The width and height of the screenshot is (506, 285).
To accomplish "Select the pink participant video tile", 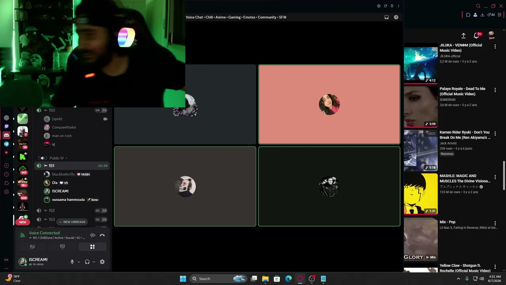I will [x=329, y=104].
